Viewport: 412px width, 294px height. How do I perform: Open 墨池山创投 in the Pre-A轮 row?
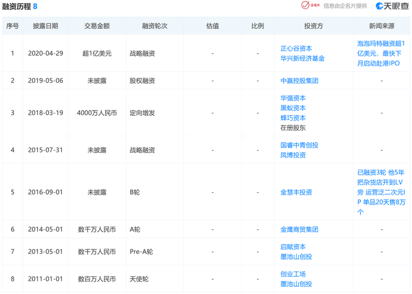click(296, 256)
